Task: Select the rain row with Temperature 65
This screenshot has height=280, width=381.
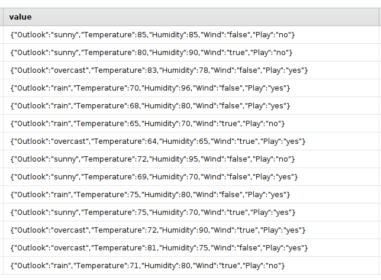Action: point(147,124)
